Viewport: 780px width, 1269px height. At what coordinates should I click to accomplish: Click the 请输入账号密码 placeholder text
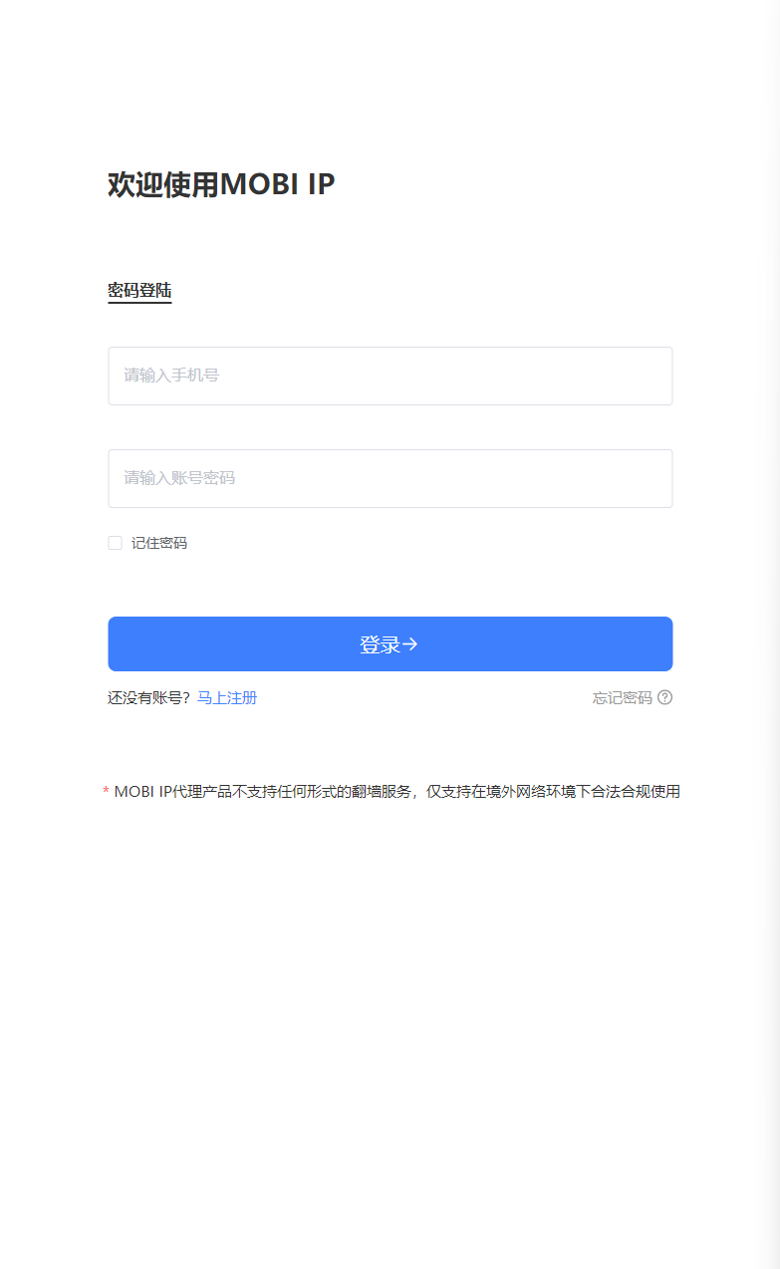[x=179, y=478]
